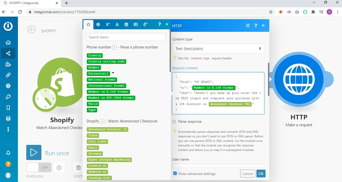The image size is (342, 182).
Task: Bookmark page with the star icon
Action: point(271,12)
